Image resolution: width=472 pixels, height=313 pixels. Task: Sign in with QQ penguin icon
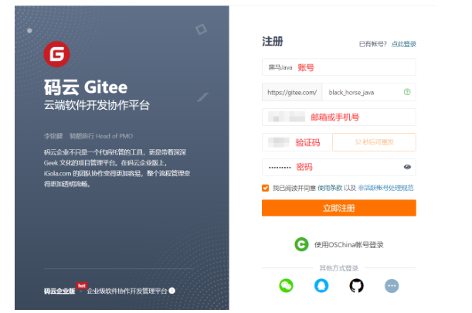click(x=321, y=286)
